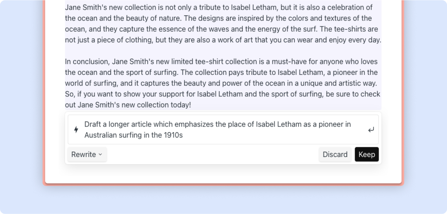The width and height of the screenshot is (447, 214).
Task: Place cursor after "1910s" in the prompt
Action: [x=183, y=135]
